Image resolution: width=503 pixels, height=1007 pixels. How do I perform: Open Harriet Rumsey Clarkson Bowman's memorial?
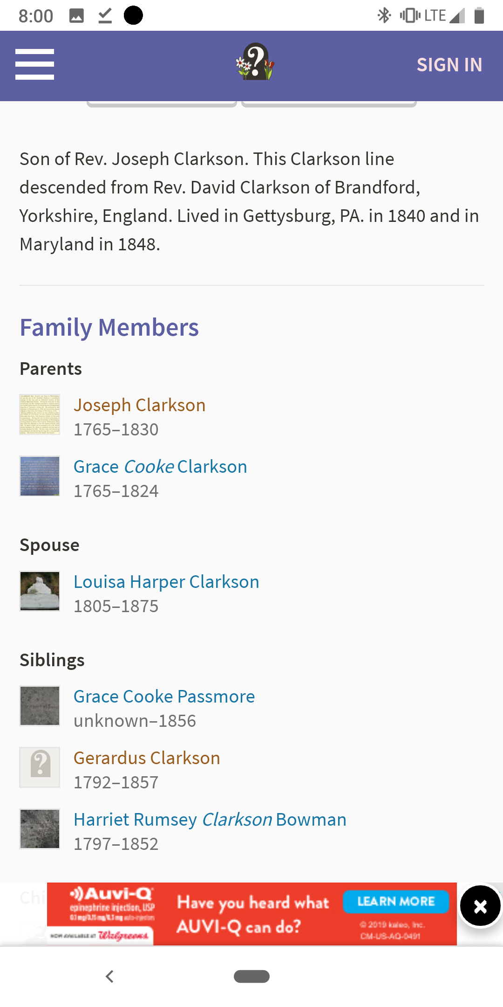[x=210, y=820]
